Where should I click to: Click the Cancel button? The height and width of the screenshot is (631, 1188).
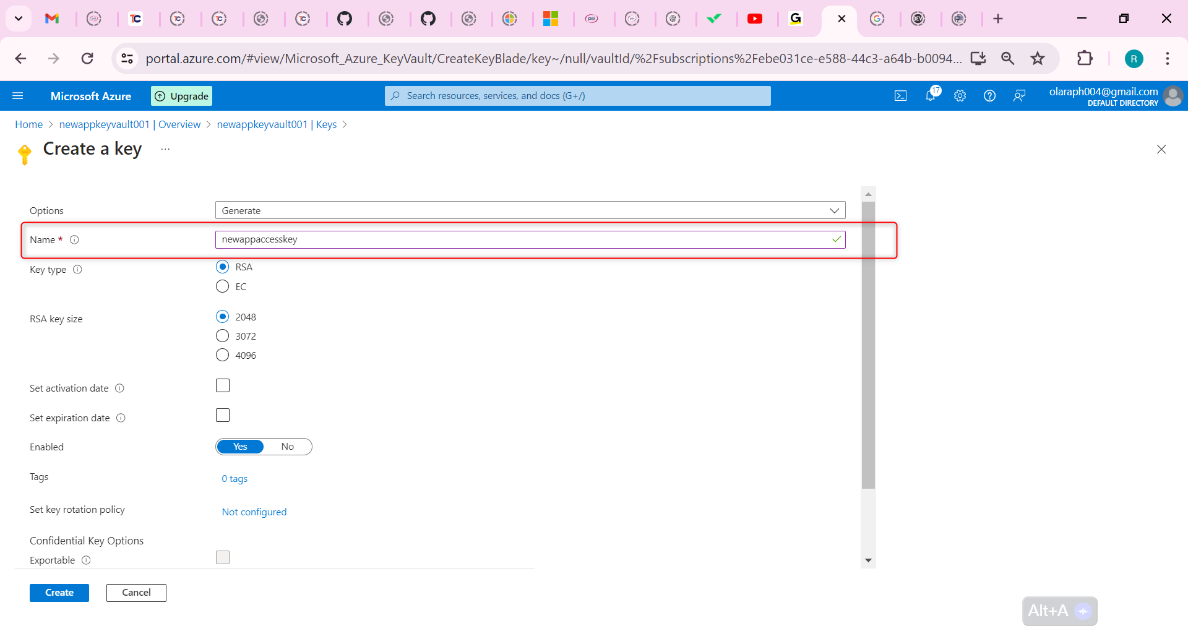click(136, 593)
